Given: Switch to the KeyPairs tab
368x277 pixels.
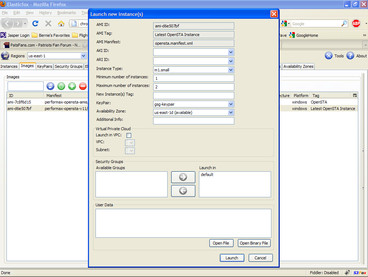Looking at the screenshot, I should [45, 66].
